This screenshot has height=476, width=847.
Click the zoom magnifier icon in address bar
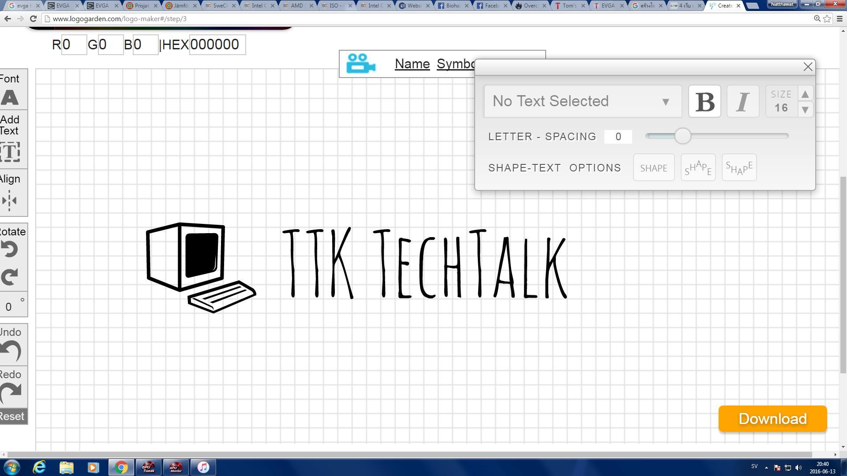[817, 19]
